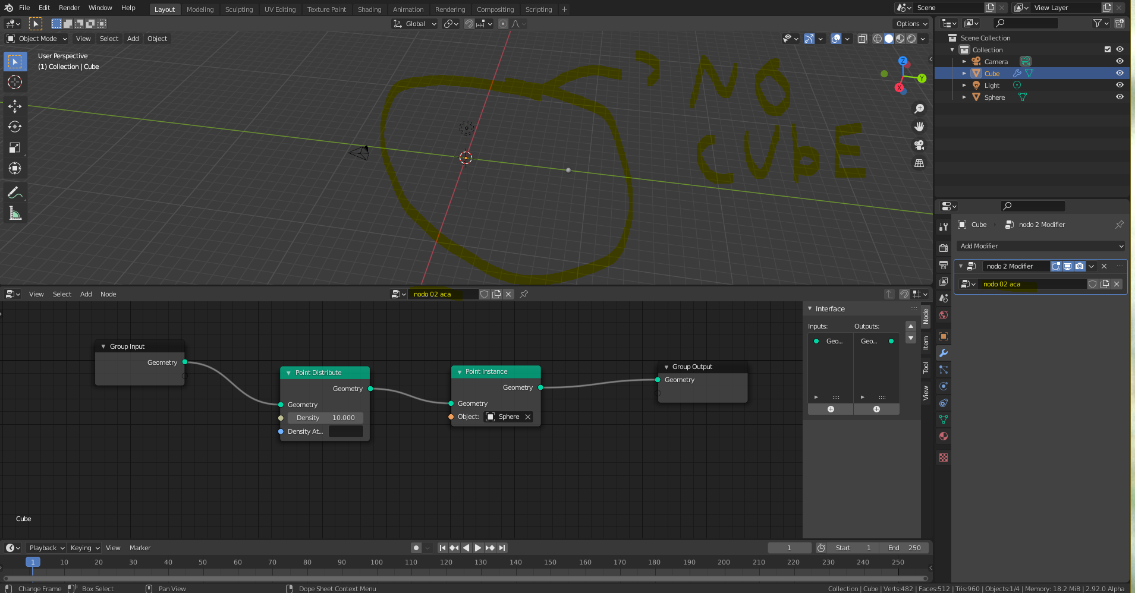Activate the Transform tool
Viewport: 1135px width, 593px height.
15,169
